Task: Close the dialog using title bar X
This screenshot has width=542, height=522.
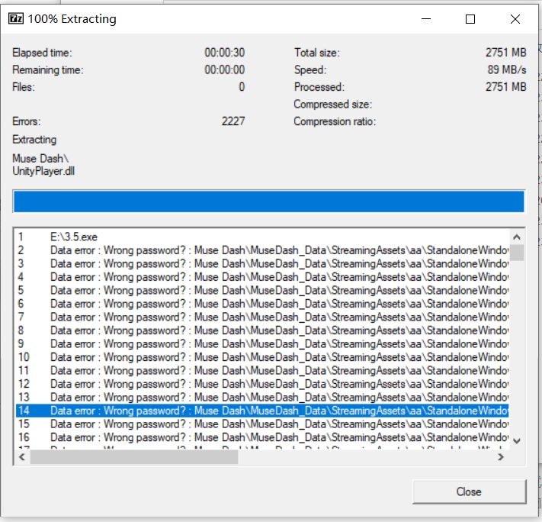Action: tap(515, 19)
